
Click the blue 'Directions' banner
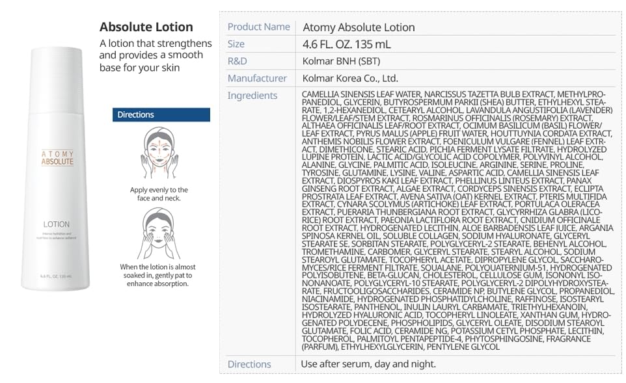[161, 114]
